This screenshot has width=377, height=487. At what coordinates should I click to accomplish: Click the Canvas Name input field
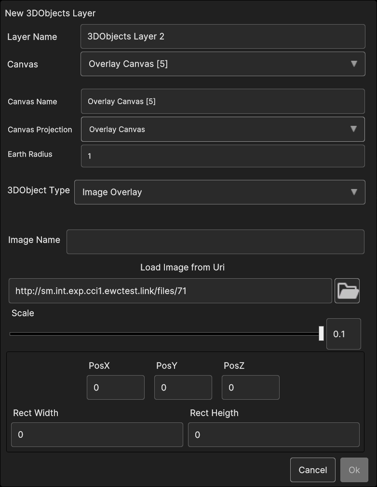coord(222,102)
